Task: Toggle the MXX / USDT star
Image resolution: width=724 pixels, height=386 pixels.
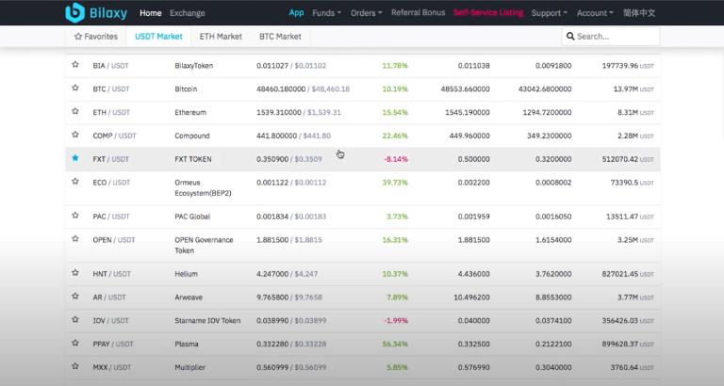Action: [75, 366]
